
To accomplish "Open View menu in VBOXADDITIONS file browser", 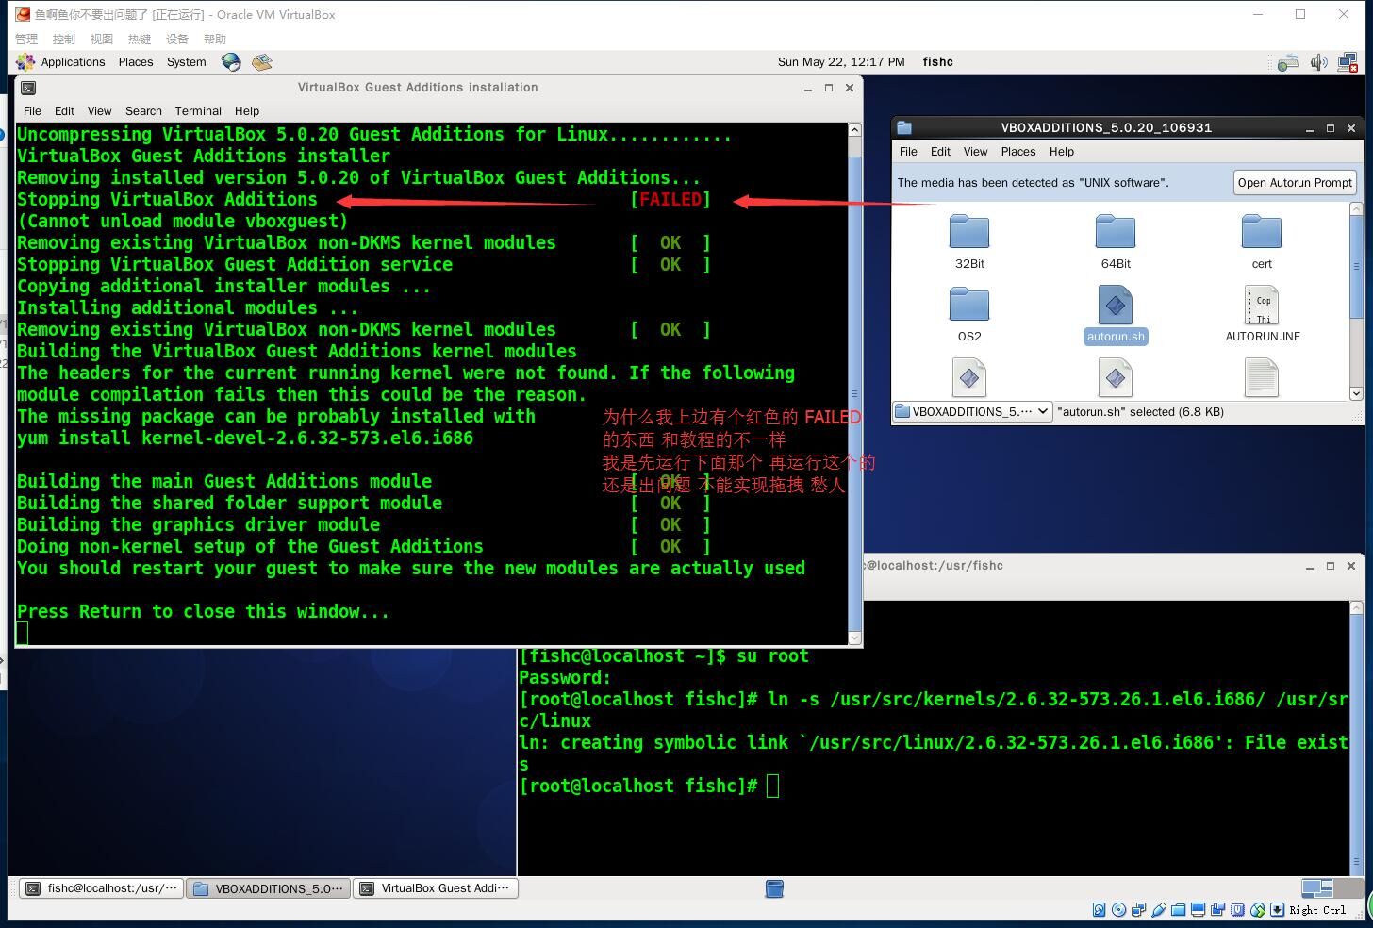I will coord(975,152).
